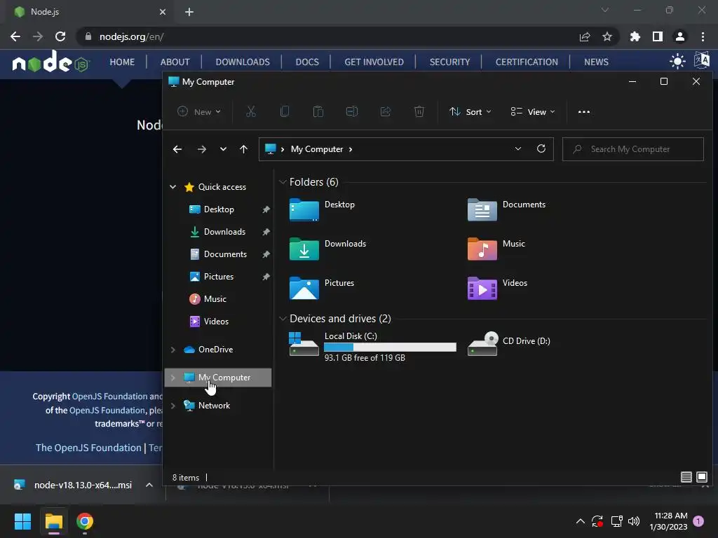718x538 pixels.
Task: Click the Paste clipboard icon in Explorer toolbar
Action: tap(318, 111)
